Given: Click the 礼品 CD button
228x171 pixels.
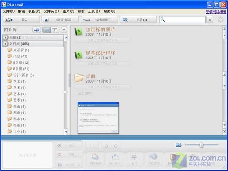Looking at the screenshot, I should 138,20.
